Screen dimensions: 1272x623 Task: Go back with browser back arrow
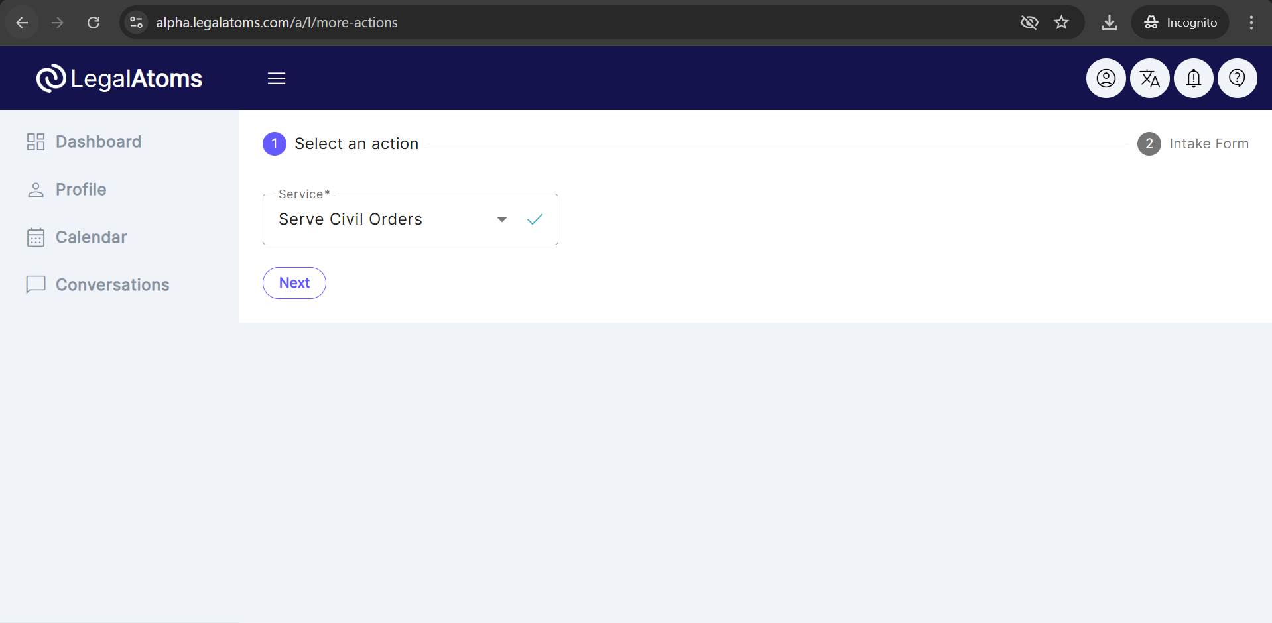pyautogui.click(x=22, y=23)
